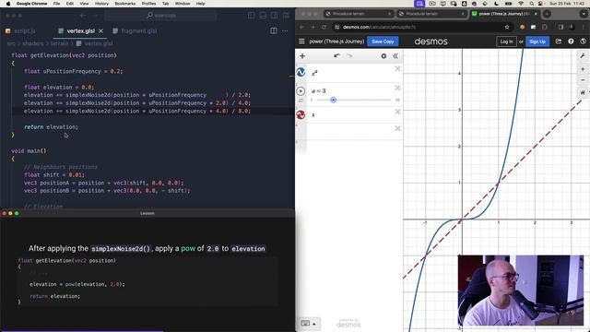Toggle VS Code secondary sidebar layout
This screenshot has height=332, width=590.
pos(275,16)
